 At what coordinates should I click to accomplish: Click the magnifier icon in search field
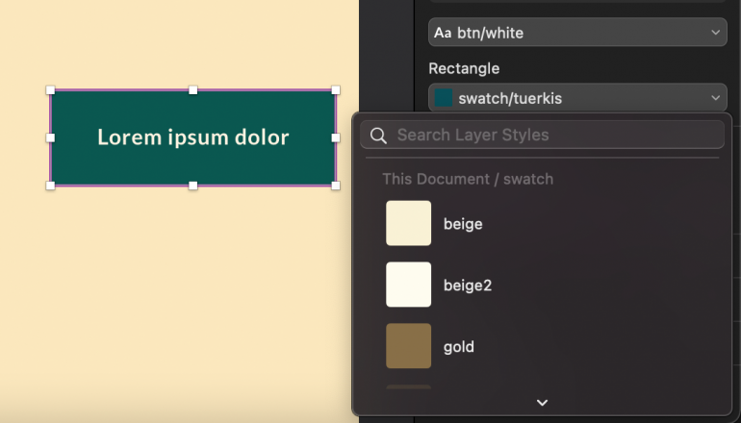378,136
